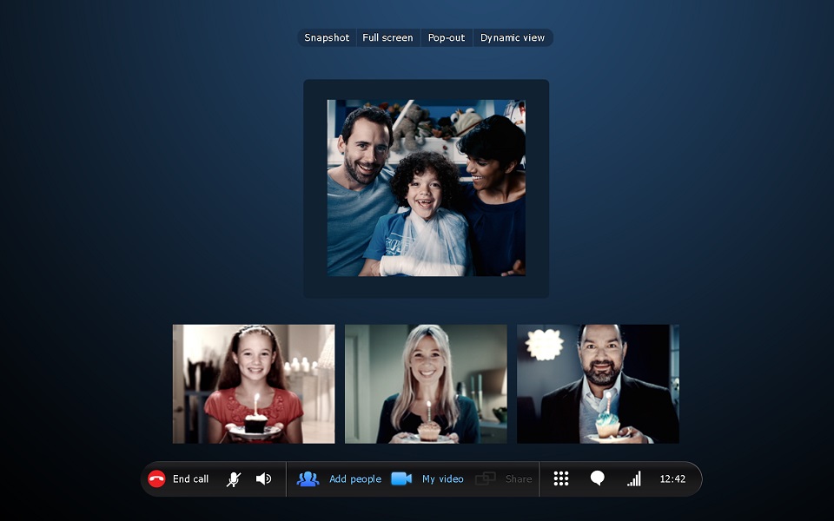
Task: Click the call duration timer 12:42
Action: click(672, 478)
